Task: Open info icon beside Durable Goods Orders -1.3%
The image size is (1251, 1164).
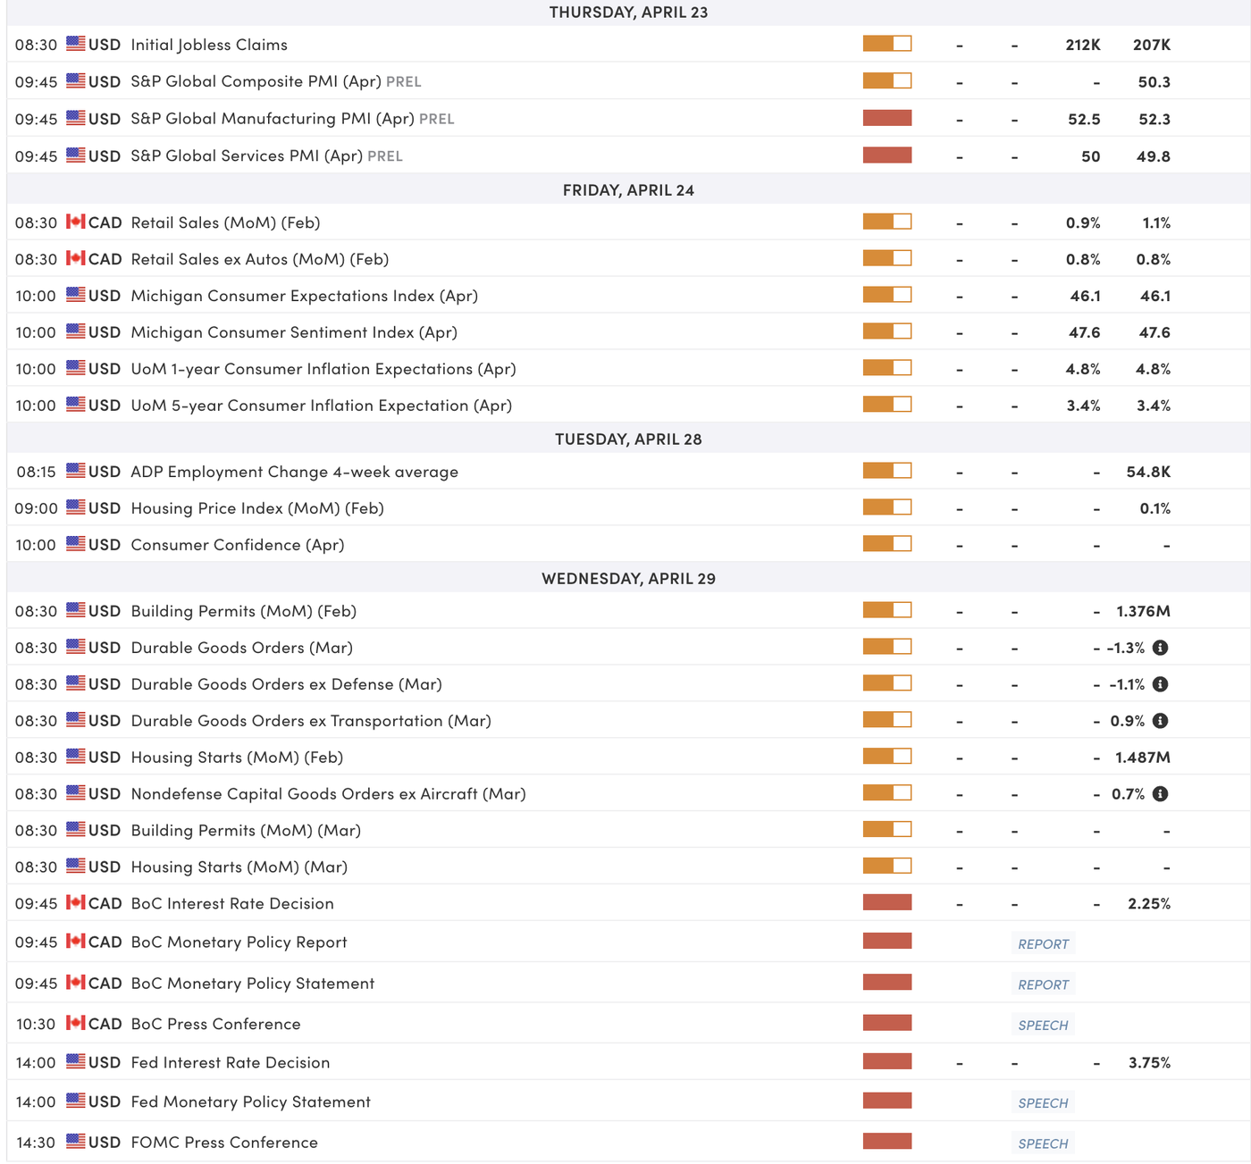Action: 1160,648
